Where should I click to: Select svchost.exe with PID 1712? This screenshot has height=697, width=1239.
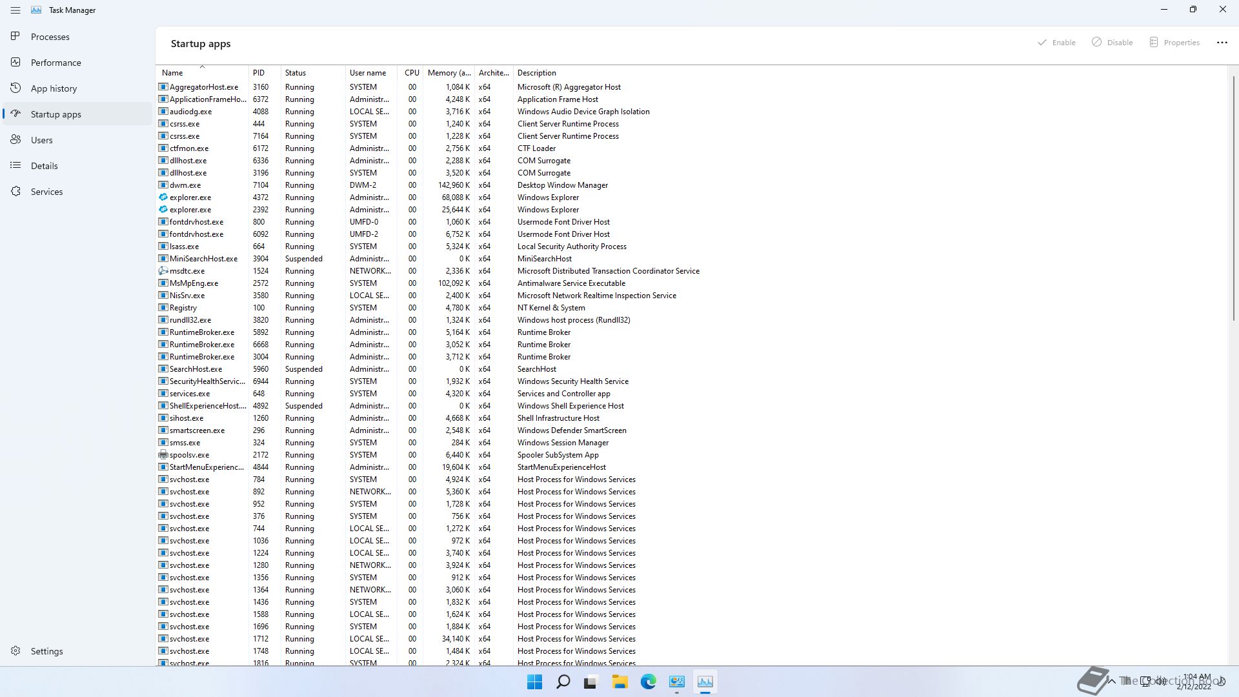[x=692, y=639]
